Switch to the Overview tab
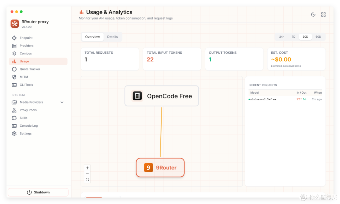Viewport: 340px width, 204px height. (x=93, y=37)
